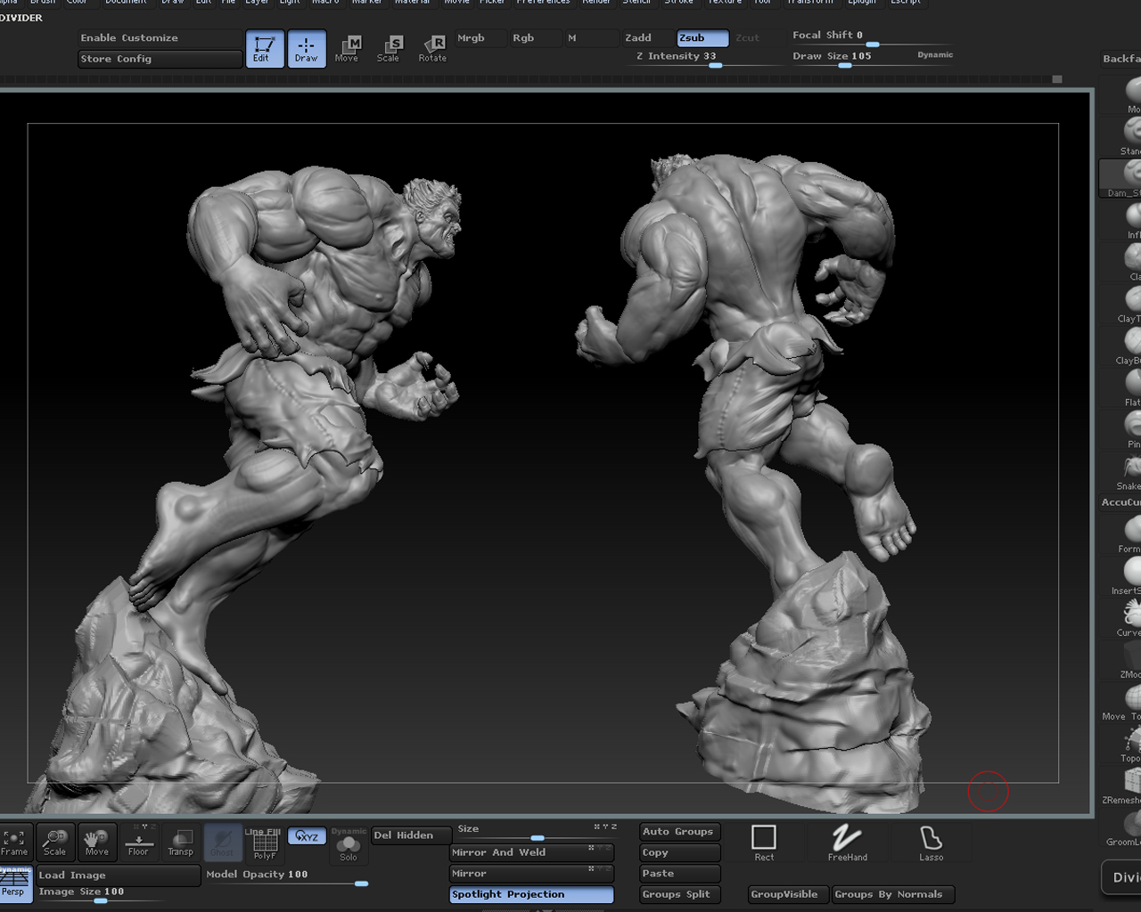The image size is (1141, 912).
Task: Click GroupVisible button
Action: tap(788, 895)
